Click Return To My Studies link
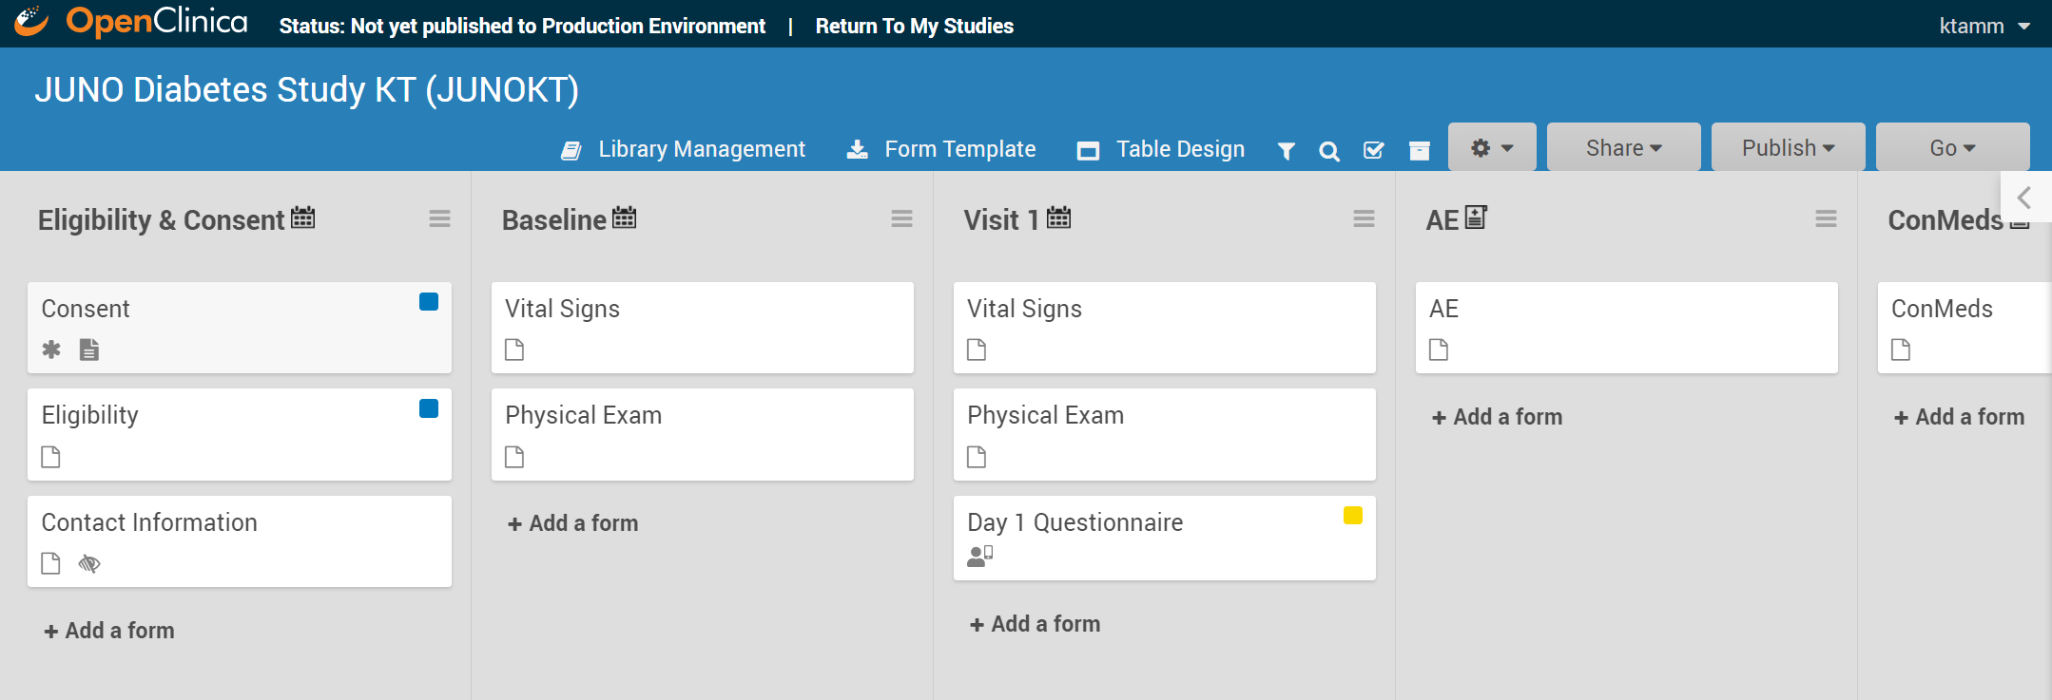 (x=914, y=26)
